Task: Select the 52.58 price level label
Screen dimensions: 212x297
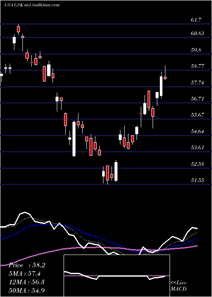Action: pos(198,164)
